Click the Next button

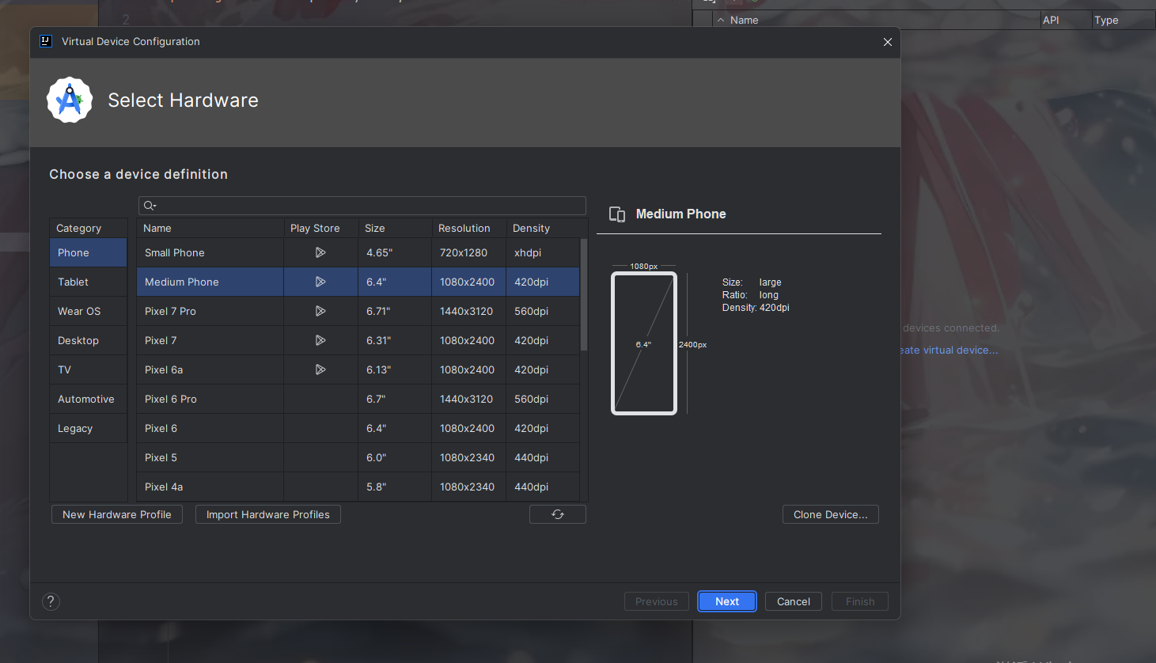pos(727,601)
